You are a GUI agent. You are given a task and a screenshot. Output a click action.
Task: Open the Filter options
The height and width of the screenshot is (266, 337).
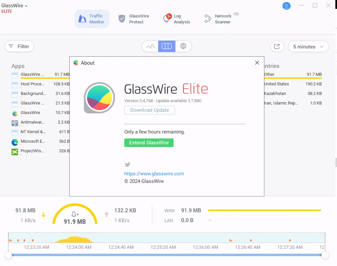coord(19,46)
